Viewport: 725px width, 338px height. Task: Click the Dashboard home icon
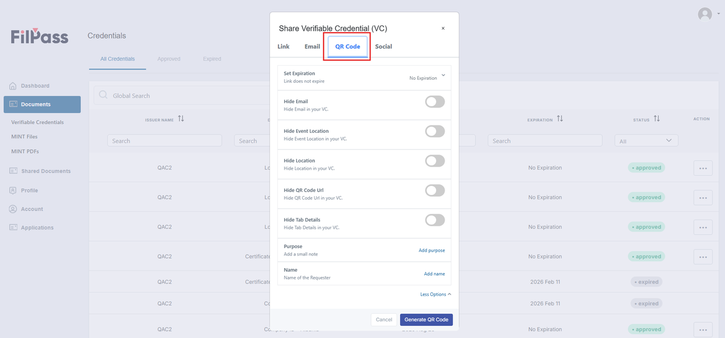(13, 86)
